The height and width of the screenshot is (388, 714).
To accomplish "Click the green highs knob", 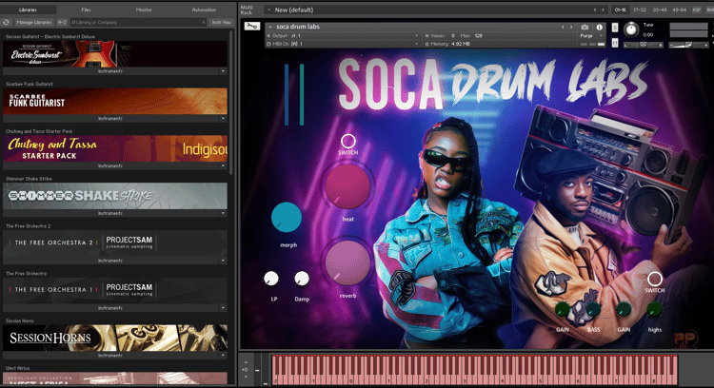I will (x=654, y=310).
